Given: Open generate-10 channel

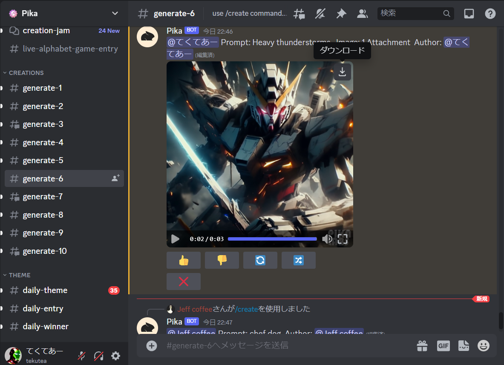Looking at the screenshot, I should (64, 251).
